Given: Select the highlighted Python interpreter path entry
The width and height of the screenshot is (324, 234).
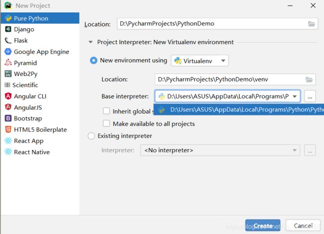Looking at the screenshot, I should pos(239,110).
